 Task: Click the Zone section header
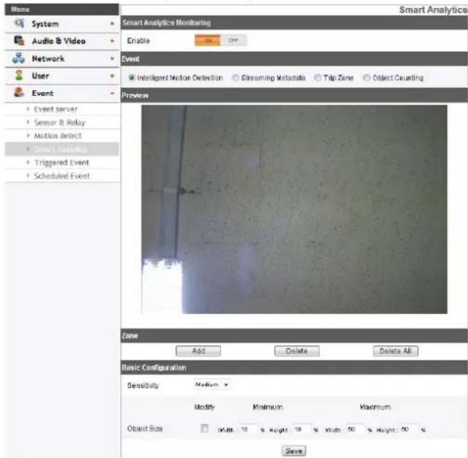click(x=294, y=336)
